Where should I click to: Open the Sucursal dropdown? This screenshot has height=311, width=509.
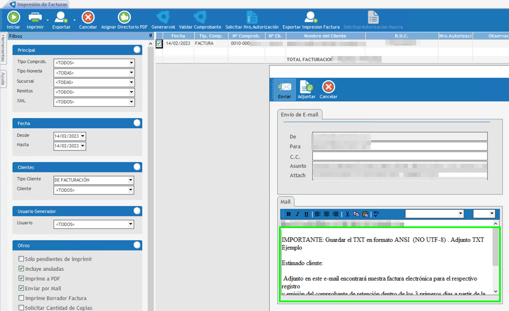click(131, 82)
